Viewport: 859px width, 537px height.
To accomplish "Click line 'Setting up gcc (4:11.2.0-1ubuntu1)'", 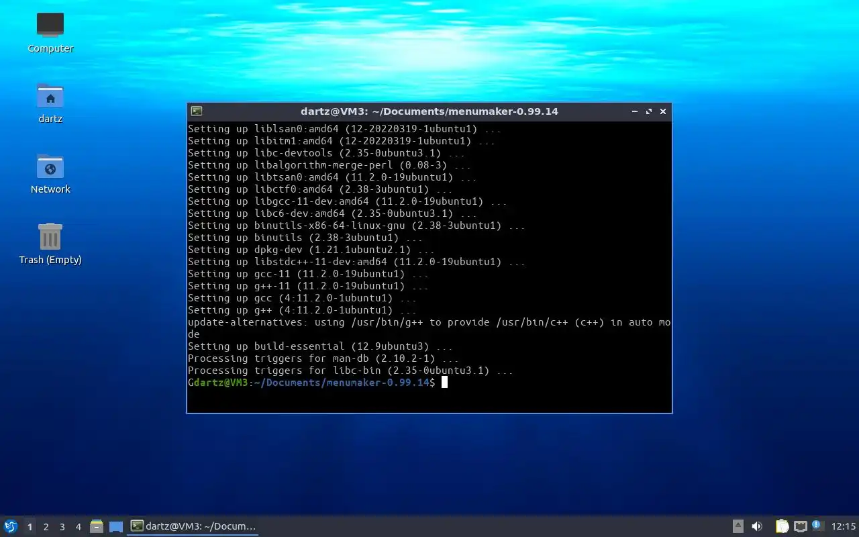I will pos(302,298).
